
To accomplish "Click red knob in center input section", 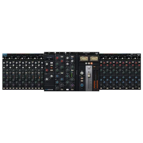I will [47, 70].
